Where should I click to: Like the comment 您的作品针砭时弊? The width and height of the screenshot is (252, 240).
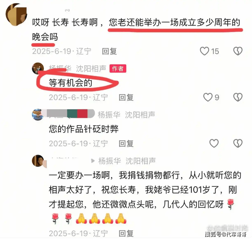tap(214, 143)
